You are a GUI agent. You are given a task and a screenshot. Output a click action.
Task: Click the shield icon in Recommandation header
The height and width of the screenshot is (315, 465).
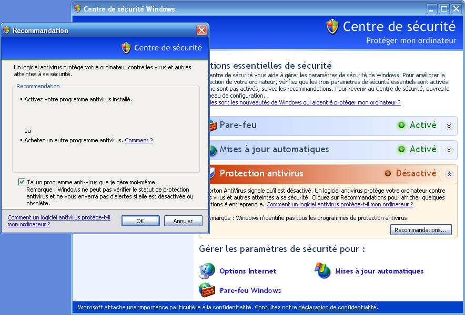coord(126,48)
